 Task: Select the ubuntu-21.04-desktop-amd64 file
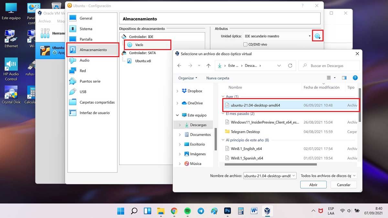(255, 105)
